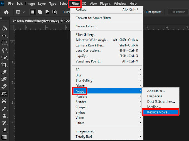Select the Clone Stamp tool
189x141 pixels.
pyautogui.click(x=4, y=116)
